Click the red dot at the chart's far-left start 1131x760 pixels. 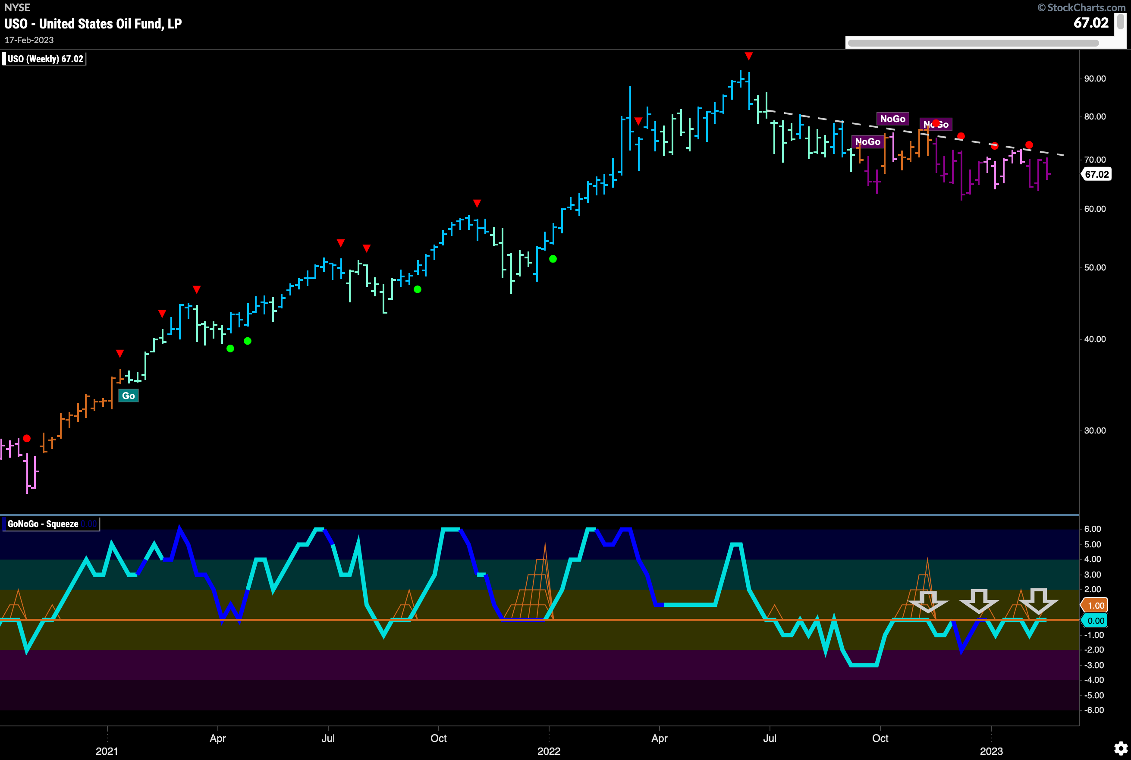(x=27, y=438)
